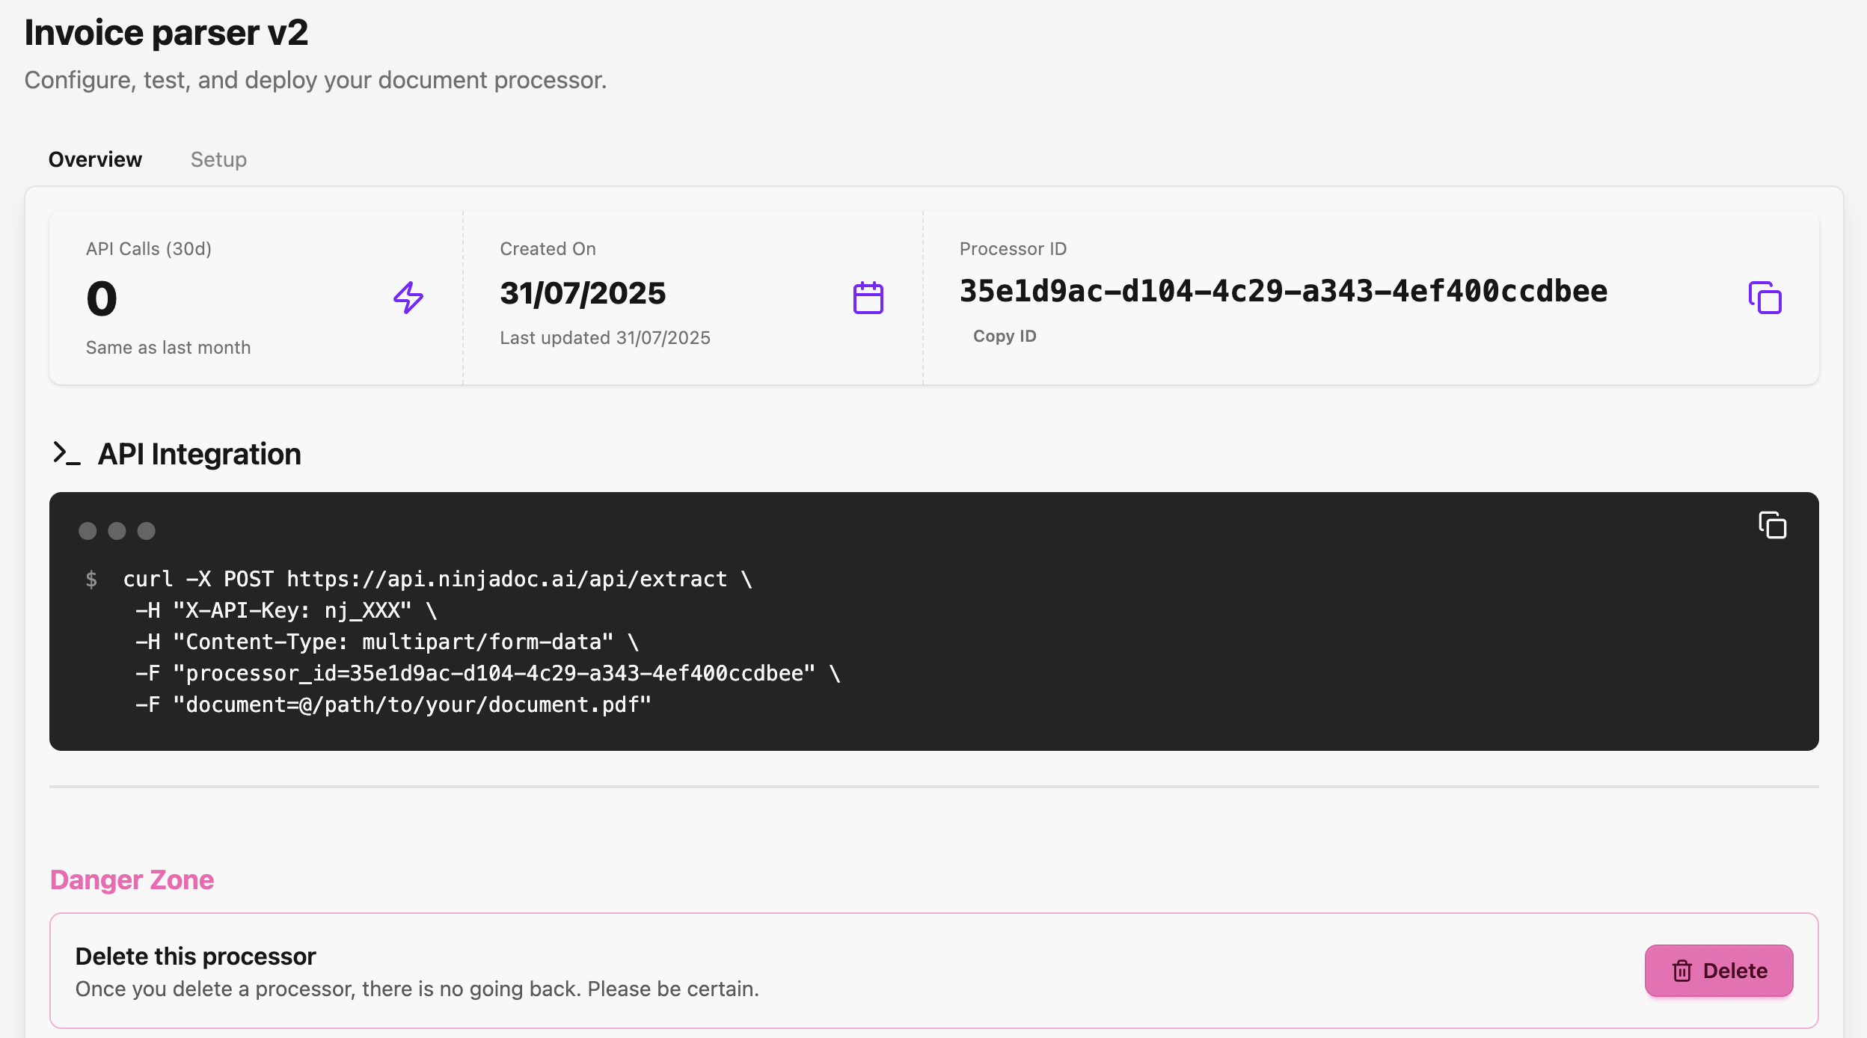Click the purple calendar icon
1867x1038 pixels.
tap(868, 298)
